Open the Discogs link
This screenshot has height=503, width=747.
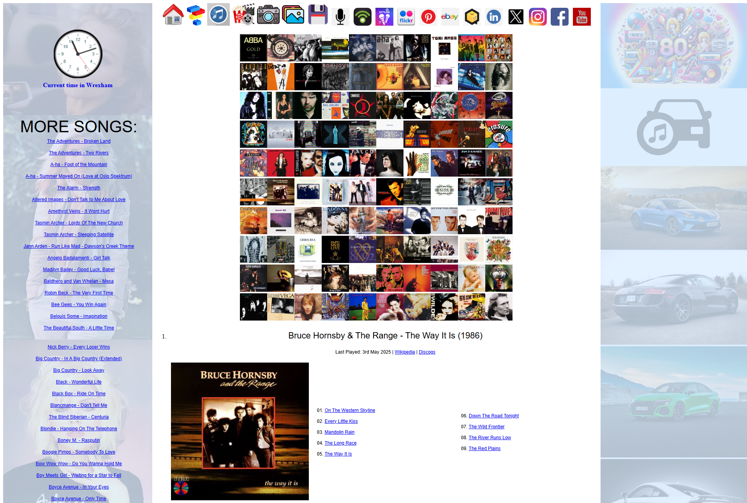[x=427, y=352]
